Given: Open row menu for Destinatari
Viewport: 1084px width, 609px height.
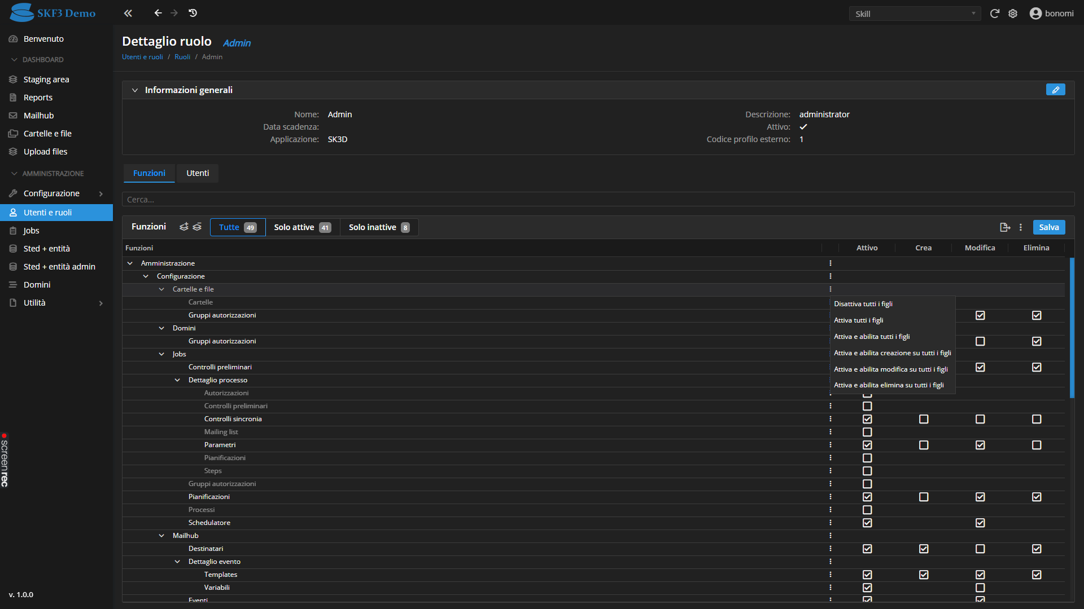Looking at the screenshot, I should point(831,549).
